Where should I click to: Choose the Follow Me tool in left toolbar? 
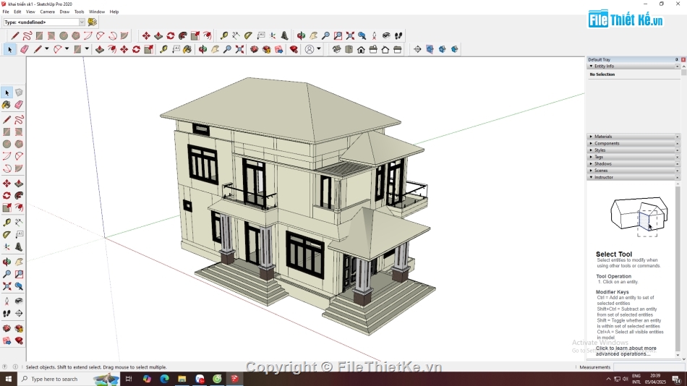pos(19,196)
